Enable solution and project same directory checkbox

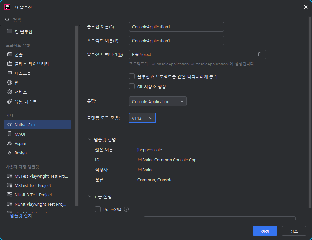tap(132, 76)
